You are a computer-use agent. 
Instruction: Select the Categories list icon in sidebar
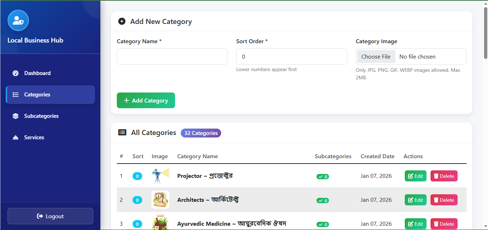15,94
